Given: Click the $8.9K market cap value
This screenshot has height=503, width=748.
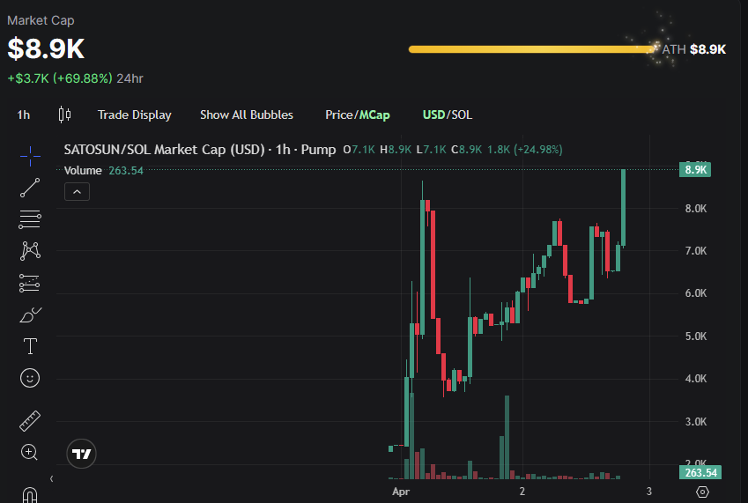Looking at the screenshot, I should pyautogui.click(x=47, y=48).
